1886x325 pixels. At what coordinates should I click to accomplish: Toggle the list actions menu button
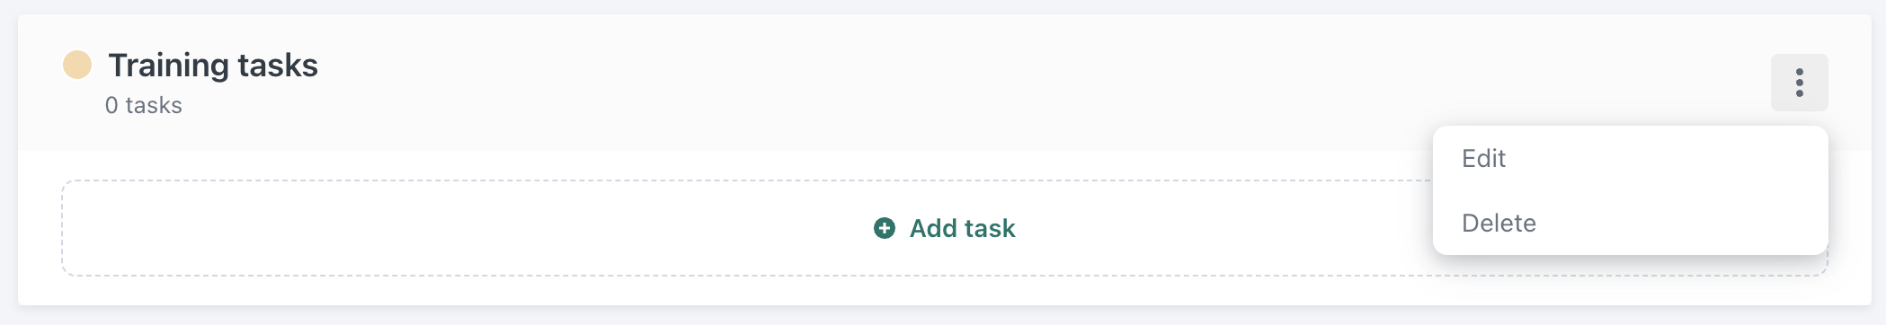tap(1800, 83)
